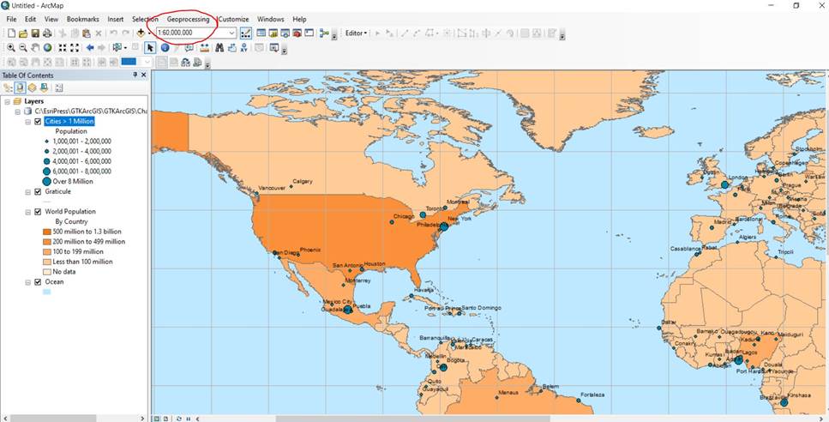This screenshot has height=422, width=829.
Task: Go back to previous extent
Action: click(90, 47)
